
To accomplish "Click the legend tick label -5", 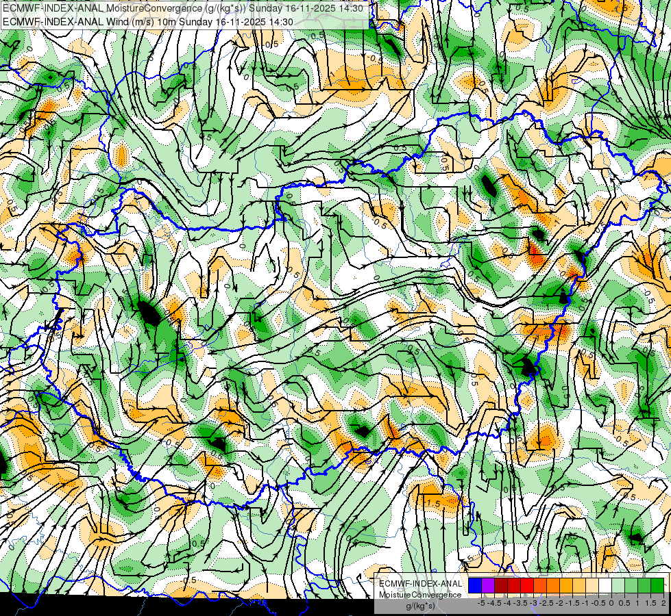I will pos(481,603).
